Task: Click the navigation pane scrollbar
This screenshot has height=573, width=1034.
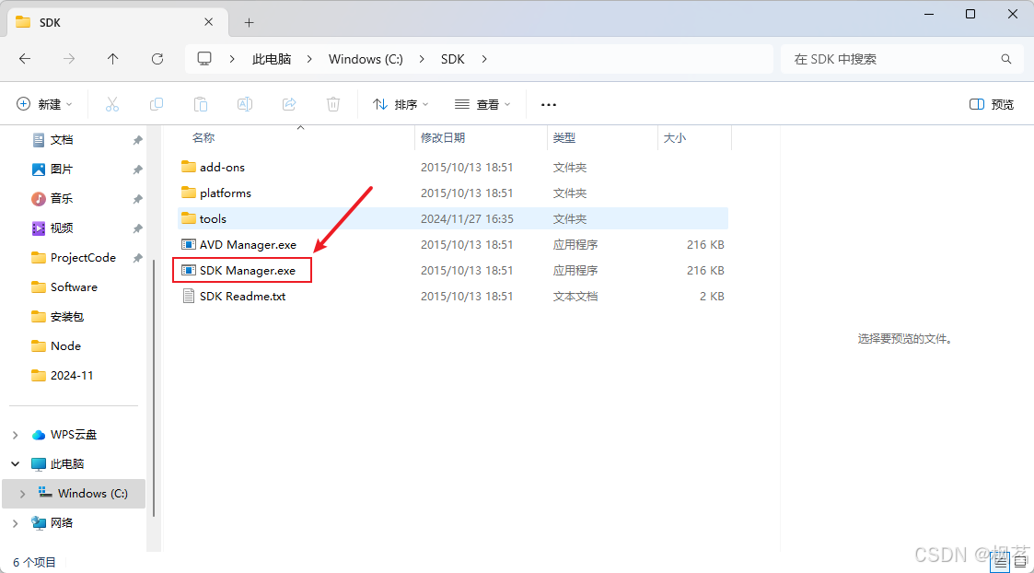Action: [x=154, y=388]
